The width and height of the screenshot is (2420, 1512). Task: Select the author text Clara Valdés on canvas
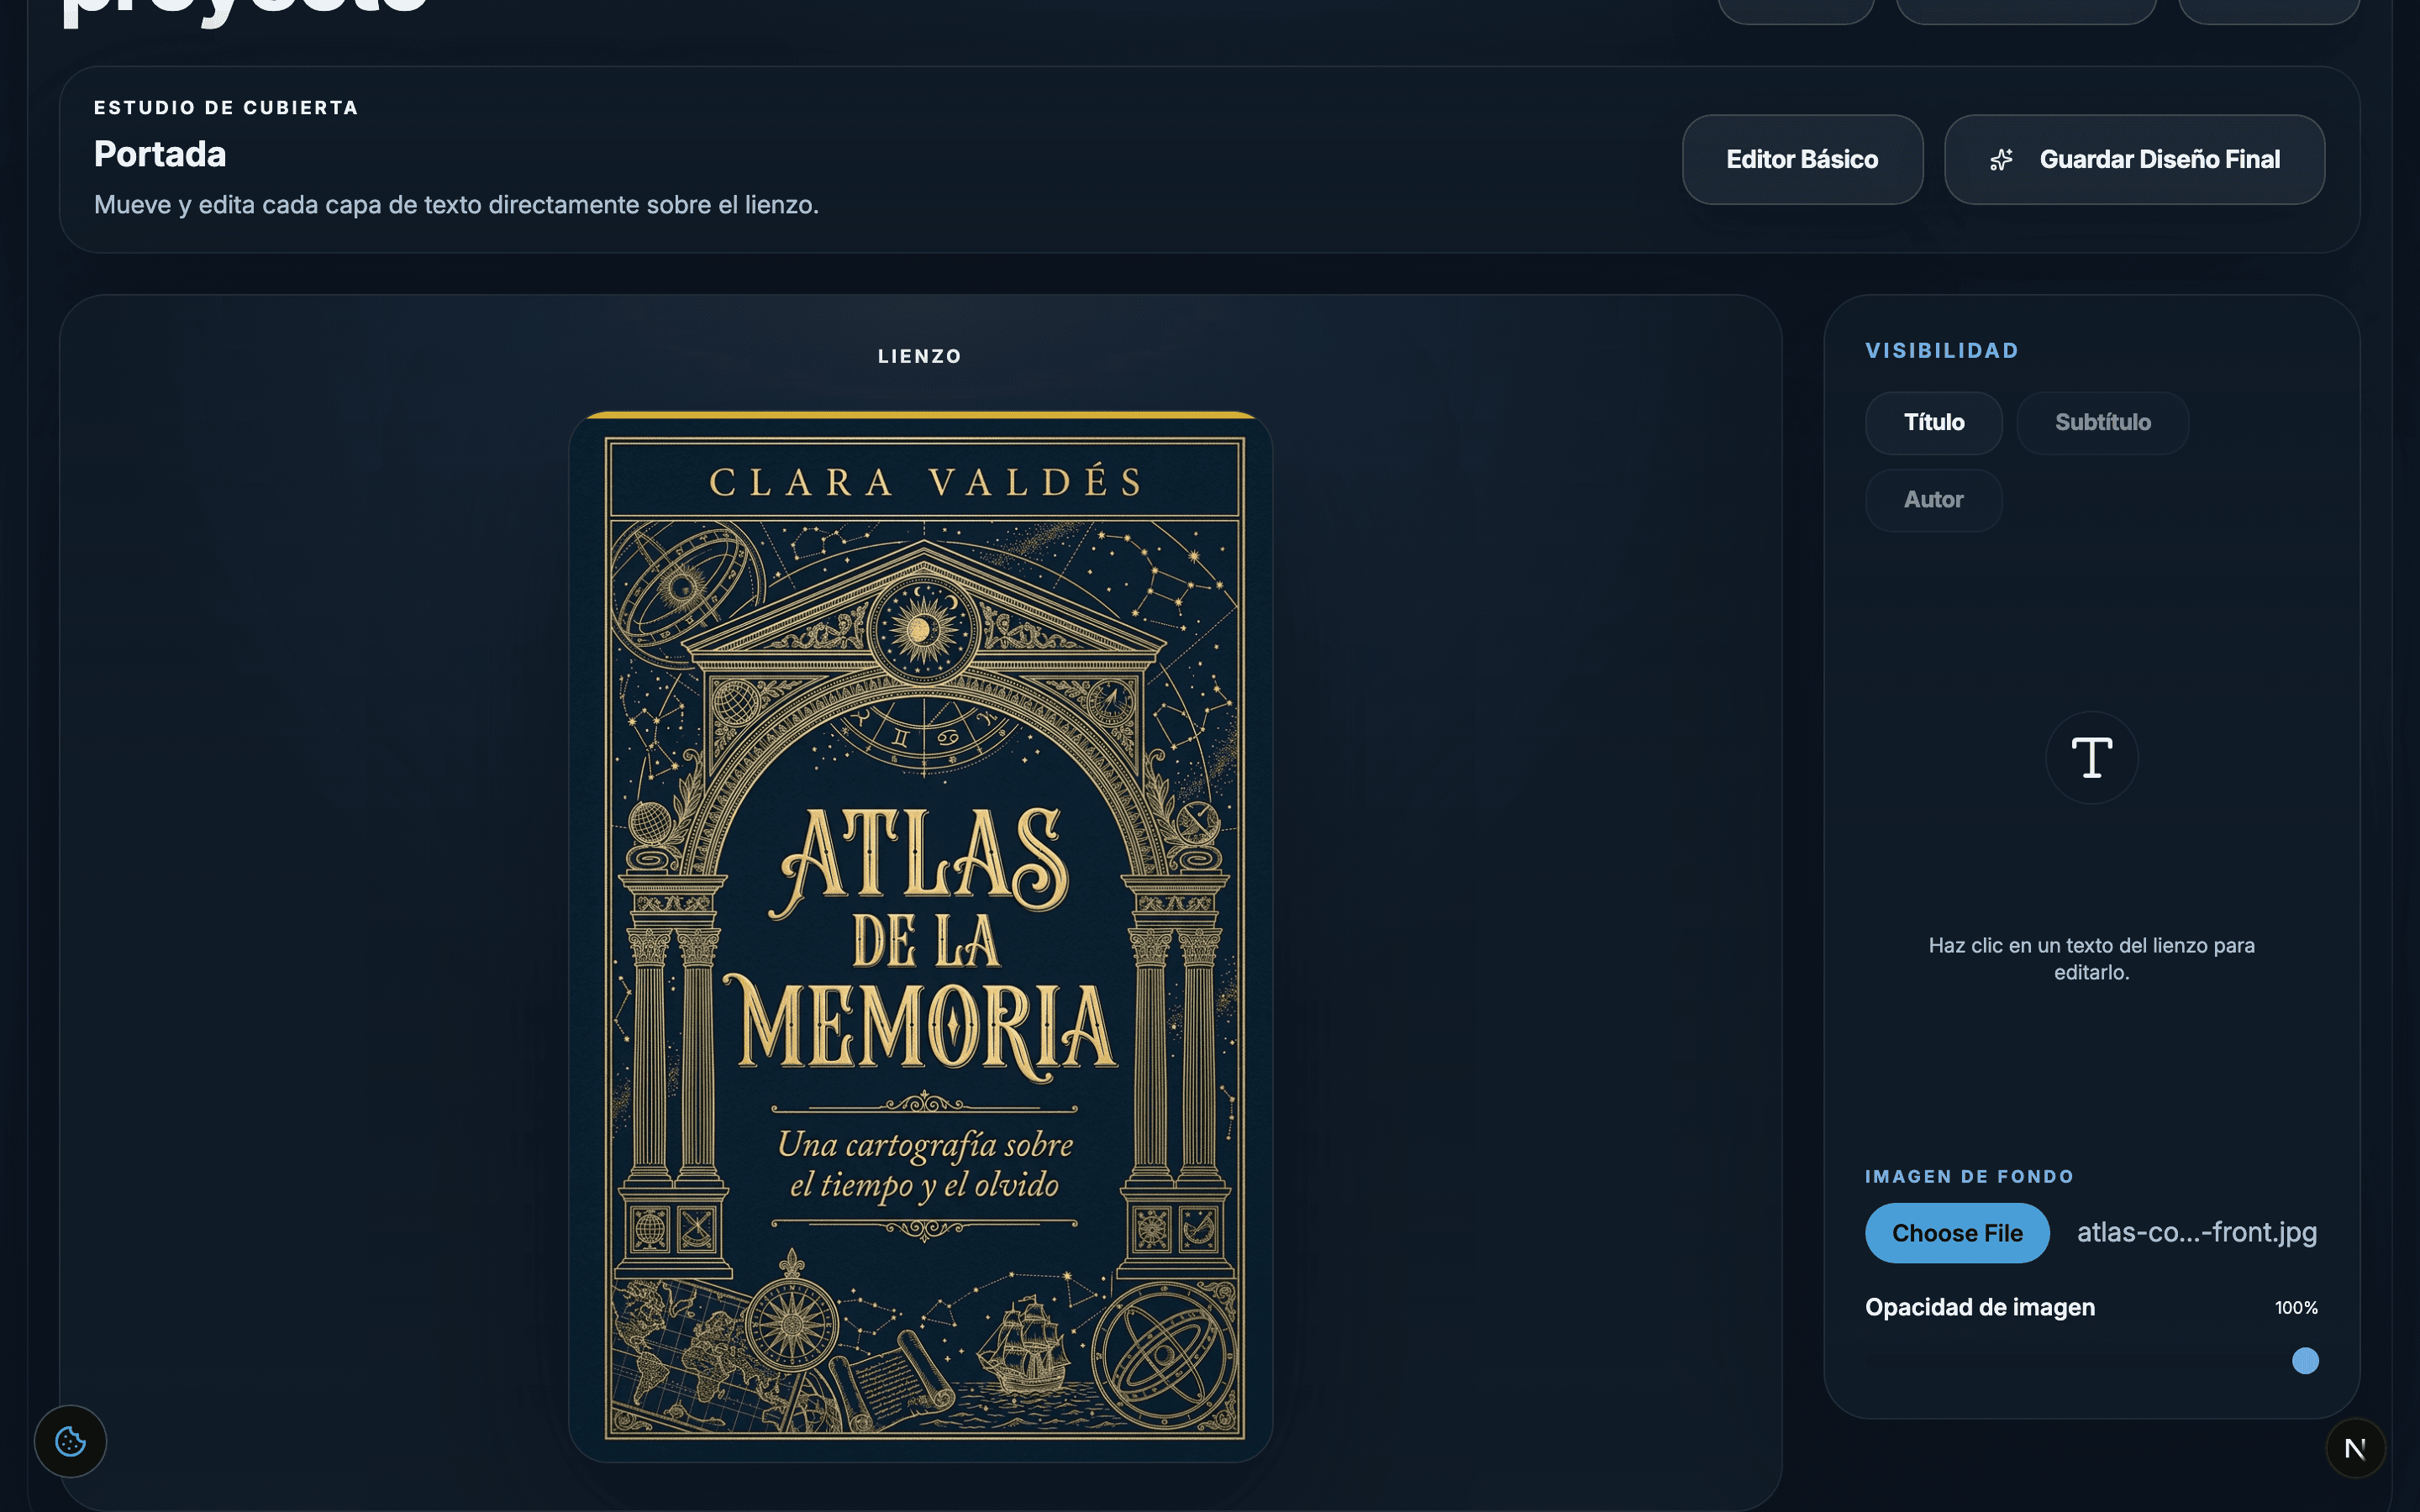(x=925, y=482)
